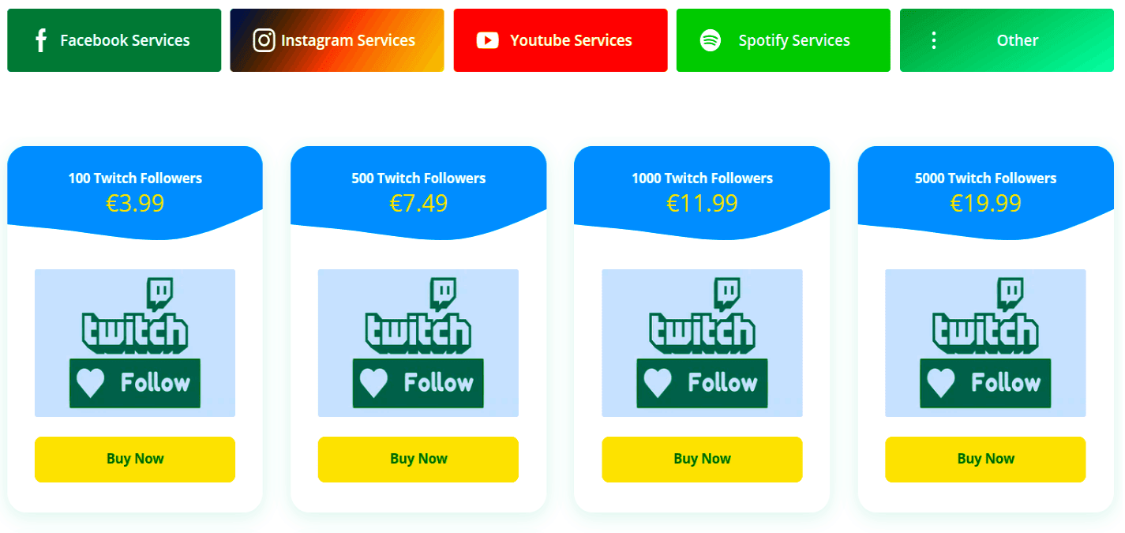Viewport: 1125px width, 533px height.
Task: Click the Facebook icon on Facebook Services button
Action: [40, 39]
